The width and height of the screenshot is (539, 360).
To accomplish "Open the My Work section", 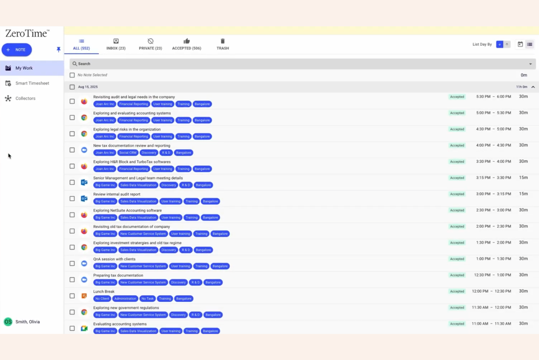I will click(x=24, y=68).
